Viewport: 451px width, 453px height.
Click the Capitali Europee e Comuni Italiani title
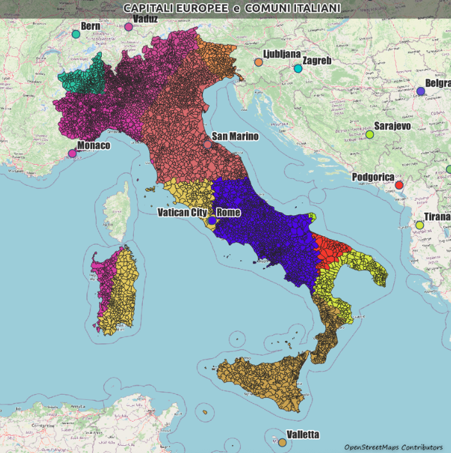[231, 8]
